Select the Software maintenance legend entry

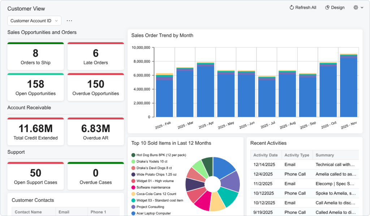[x=153, y=187]
